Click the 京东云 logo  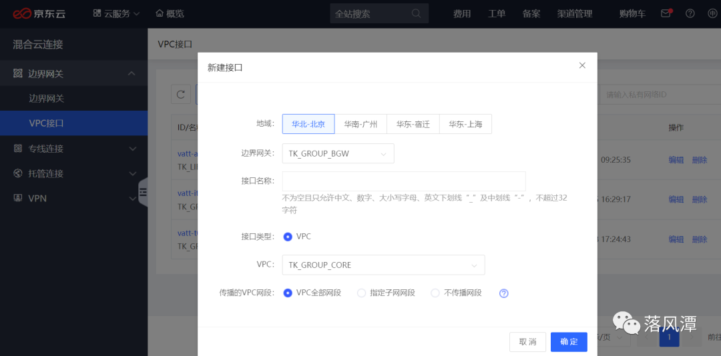pos(39,14)
